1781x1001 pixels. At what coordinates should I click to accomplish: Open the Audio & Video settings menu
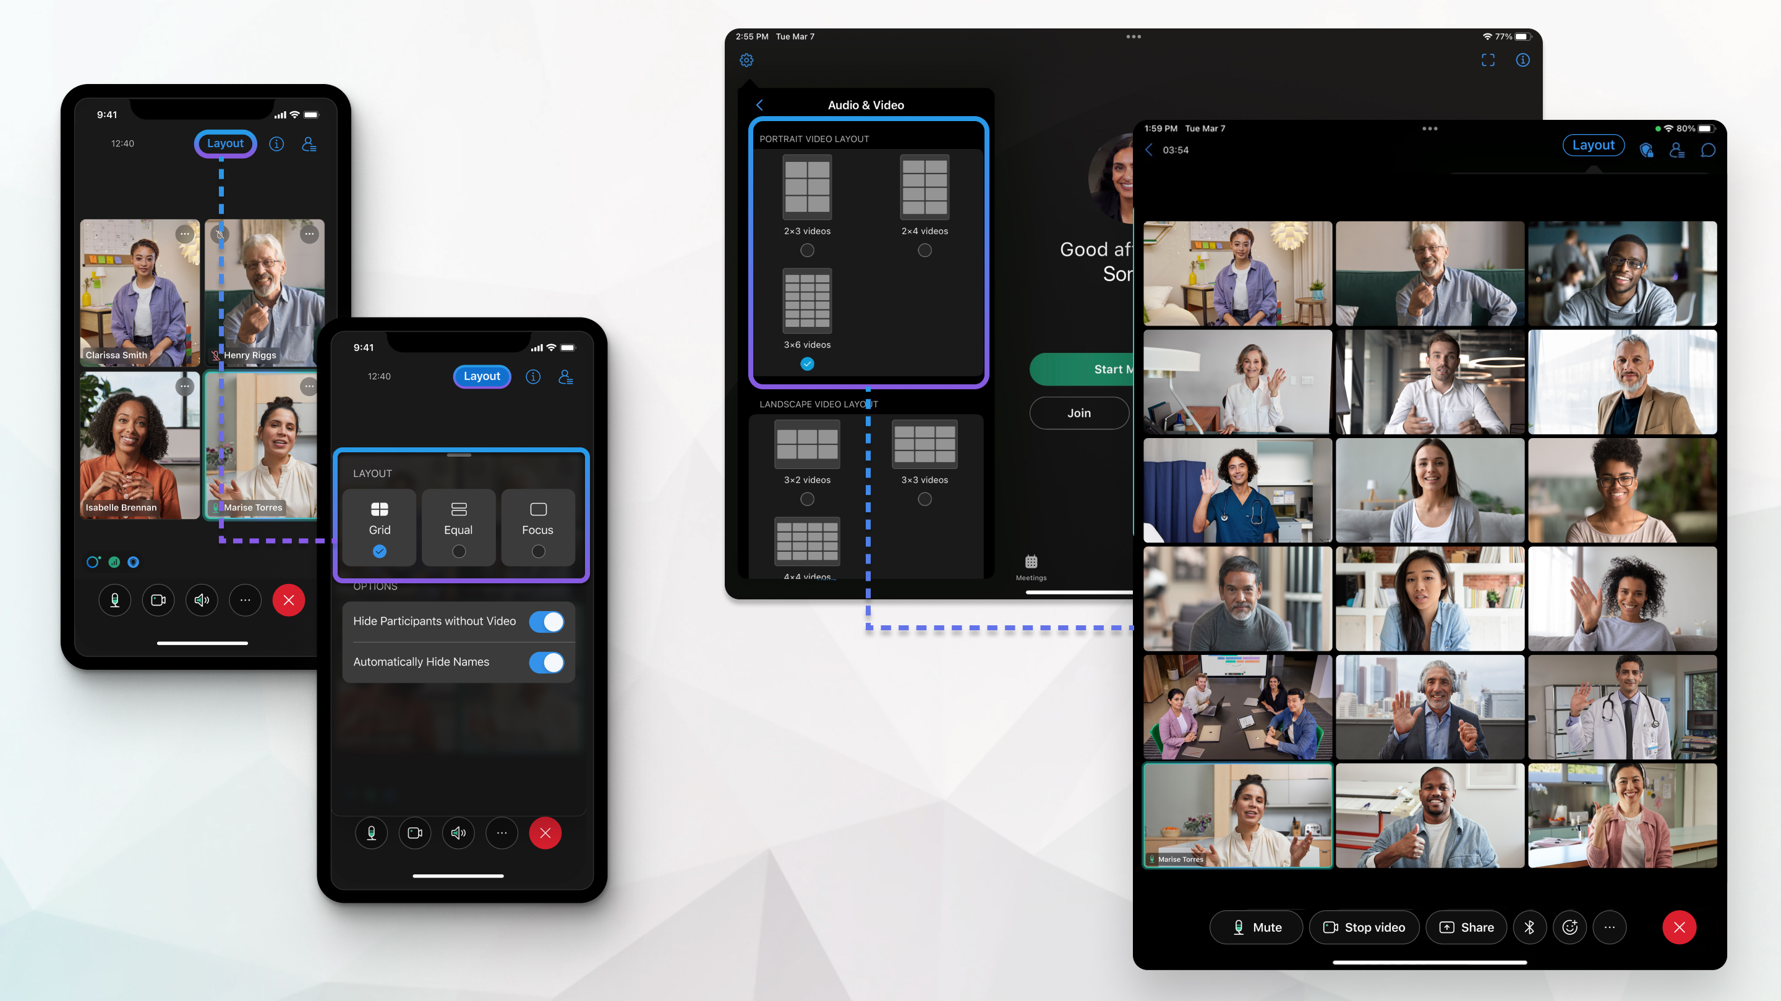748,60
